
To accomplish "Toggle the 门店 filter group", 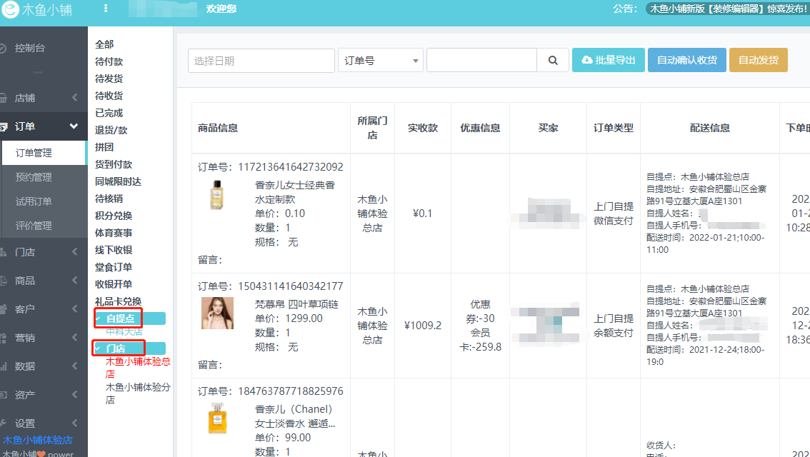I will pos(130,348).
